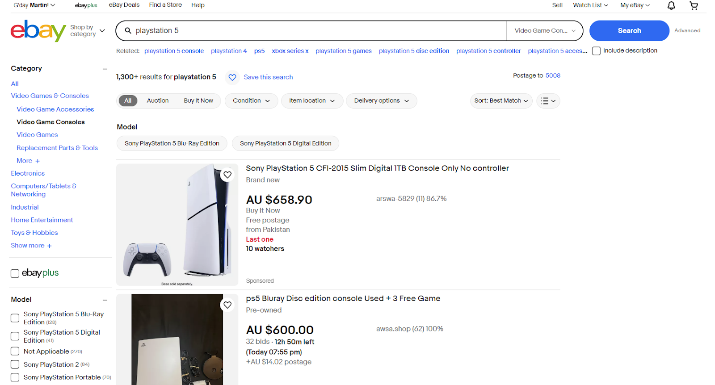Open the Sell link in top menu
The height and width of the screenshot is (385, 715).
tap(557, 5)
